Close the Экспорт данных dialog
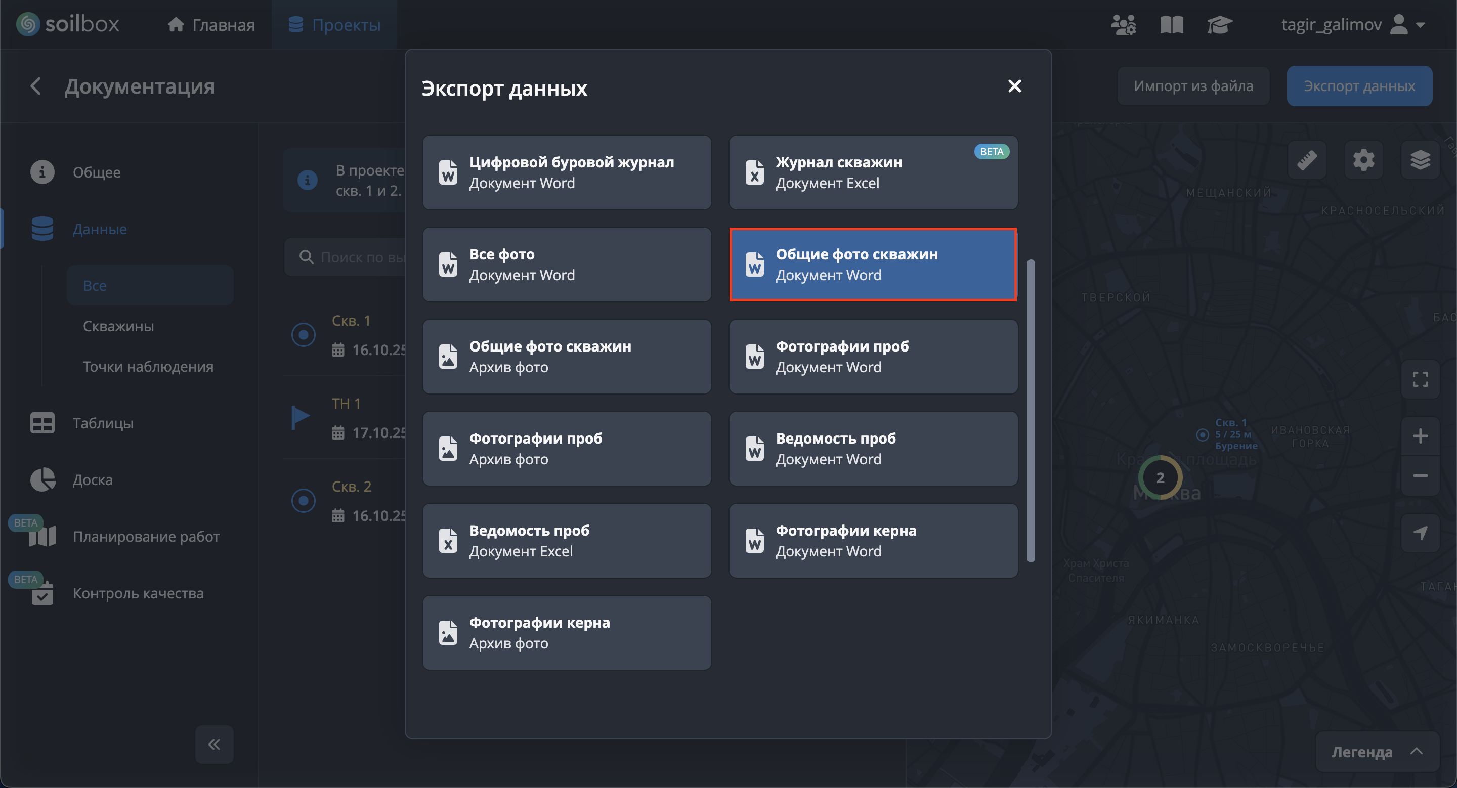The width and height of the screenshot is (1457, 788). coord(1014,86)
